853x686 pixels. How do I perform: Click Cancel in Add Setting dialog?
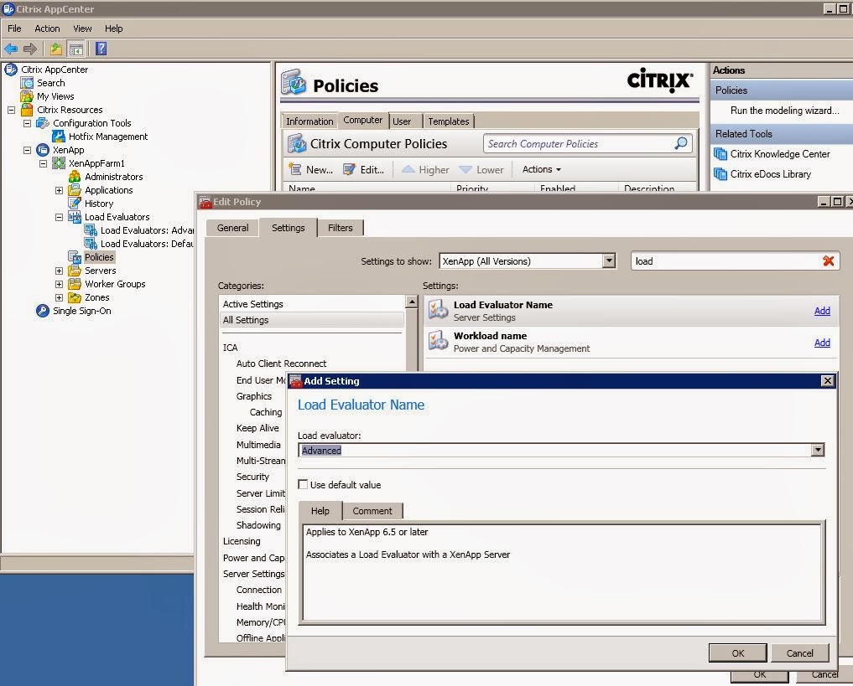799,652
